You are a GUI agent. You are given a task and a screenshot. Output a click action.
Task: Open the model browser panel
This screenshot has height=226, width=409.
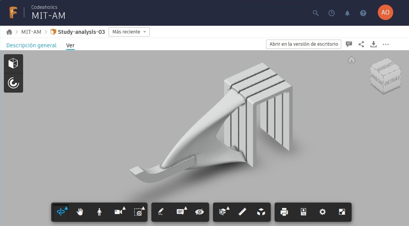(13, 63)
